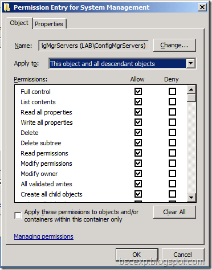Image resolution: width=212 pixels, height=270 pixels.
Task: Uncheck Allow for Modify owner
Action: (138, 174)
